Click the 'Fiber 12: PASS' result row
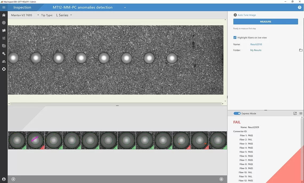The image size is (304, 183). (246, 181)
